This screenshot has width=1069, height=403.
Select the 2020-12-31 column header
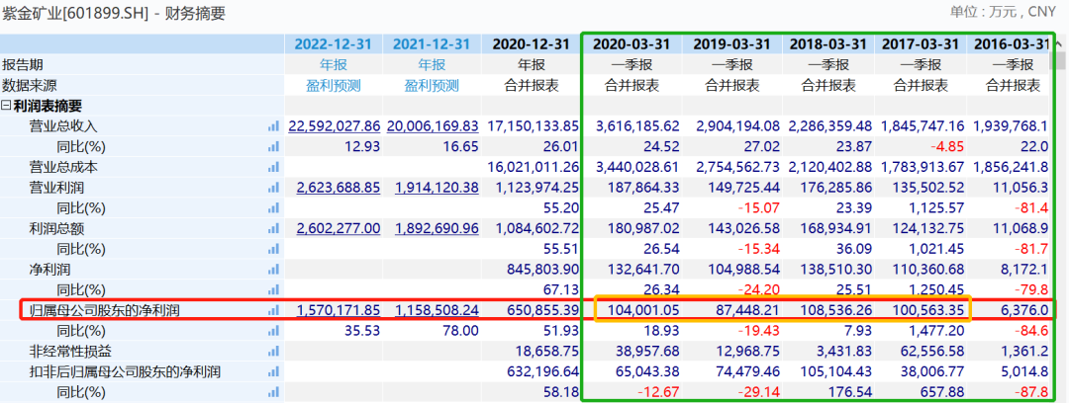click(x=531, y=44)
